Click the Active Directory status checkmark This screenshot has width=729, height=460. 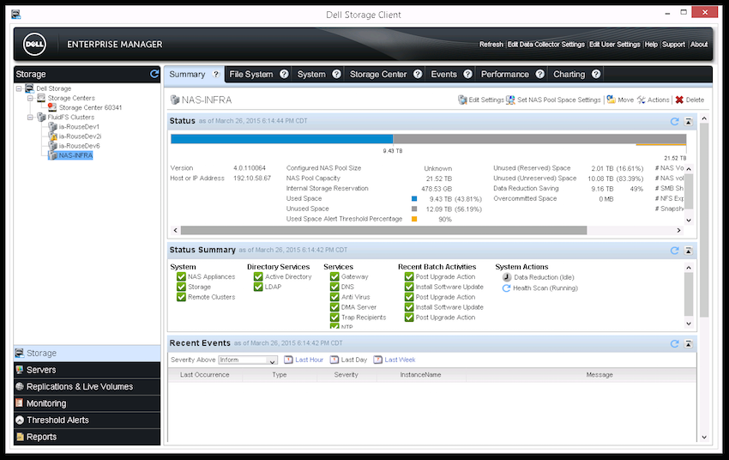point(258,276)
